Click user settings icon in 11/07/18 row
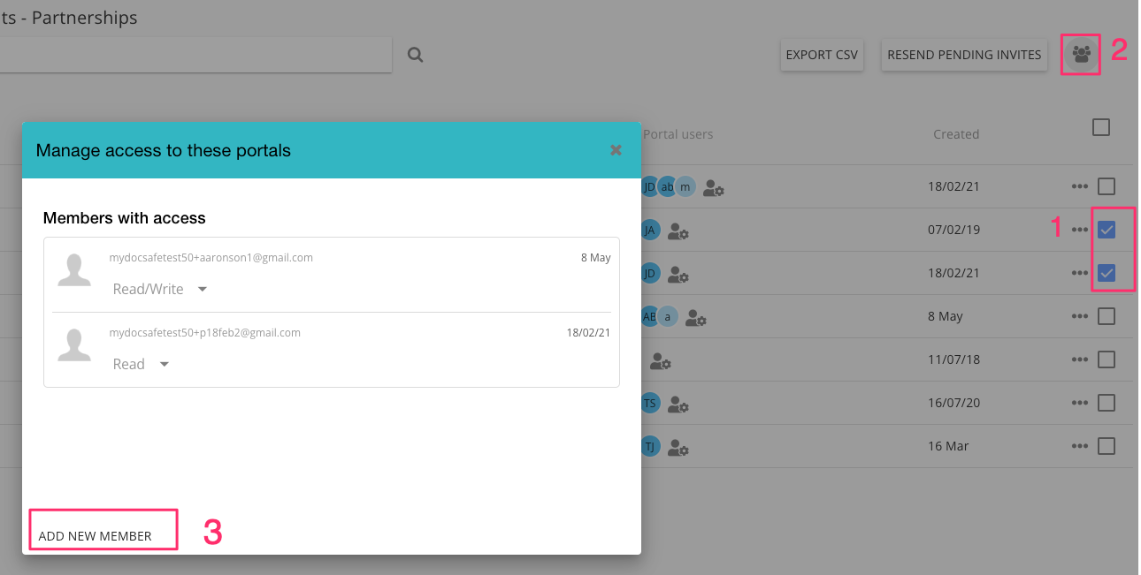The height and width of the screenshot is (575, 1141). [661, 360]
